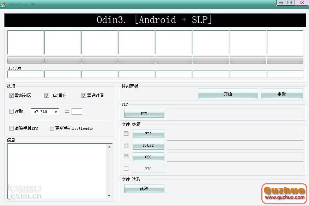Viewport: 309px width, 206px height.
Task: Click the PHONE file button
Action: pyautogui.click(x=148, y=145)
